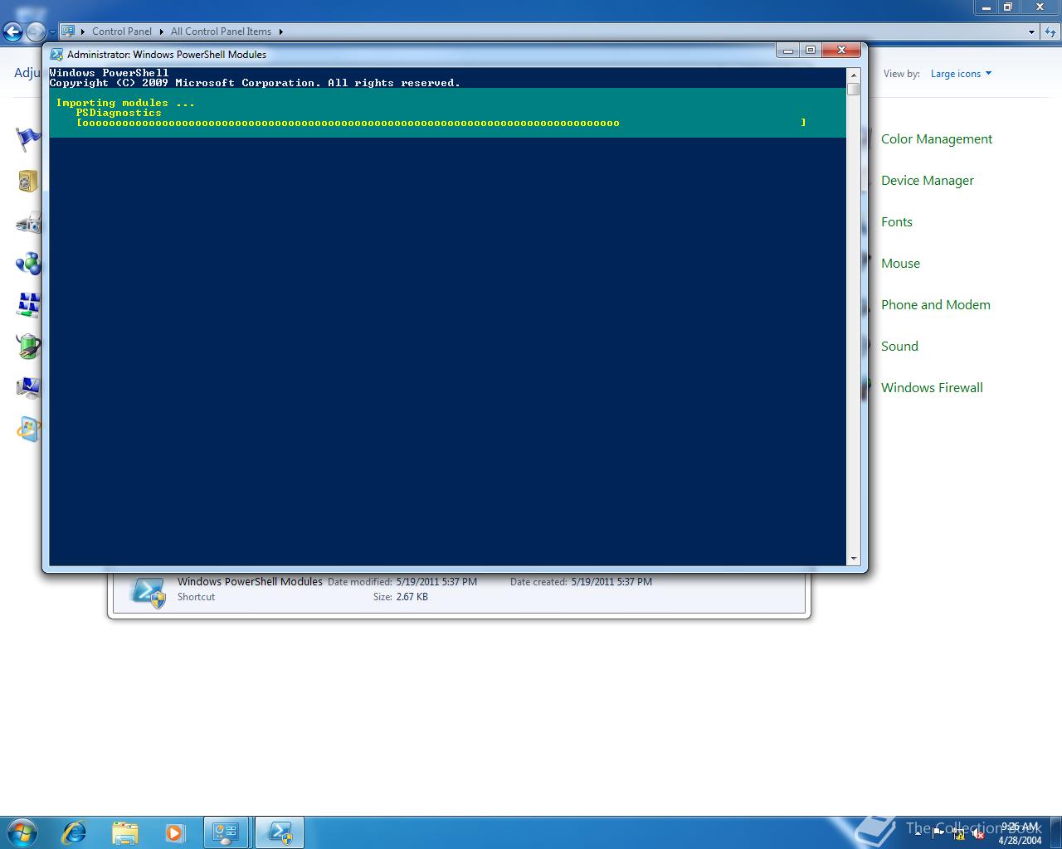Screen dimensions: 1062x849
Task: Open the taskbar clock showing 9:26 AM
Action: coord(1020,833)
